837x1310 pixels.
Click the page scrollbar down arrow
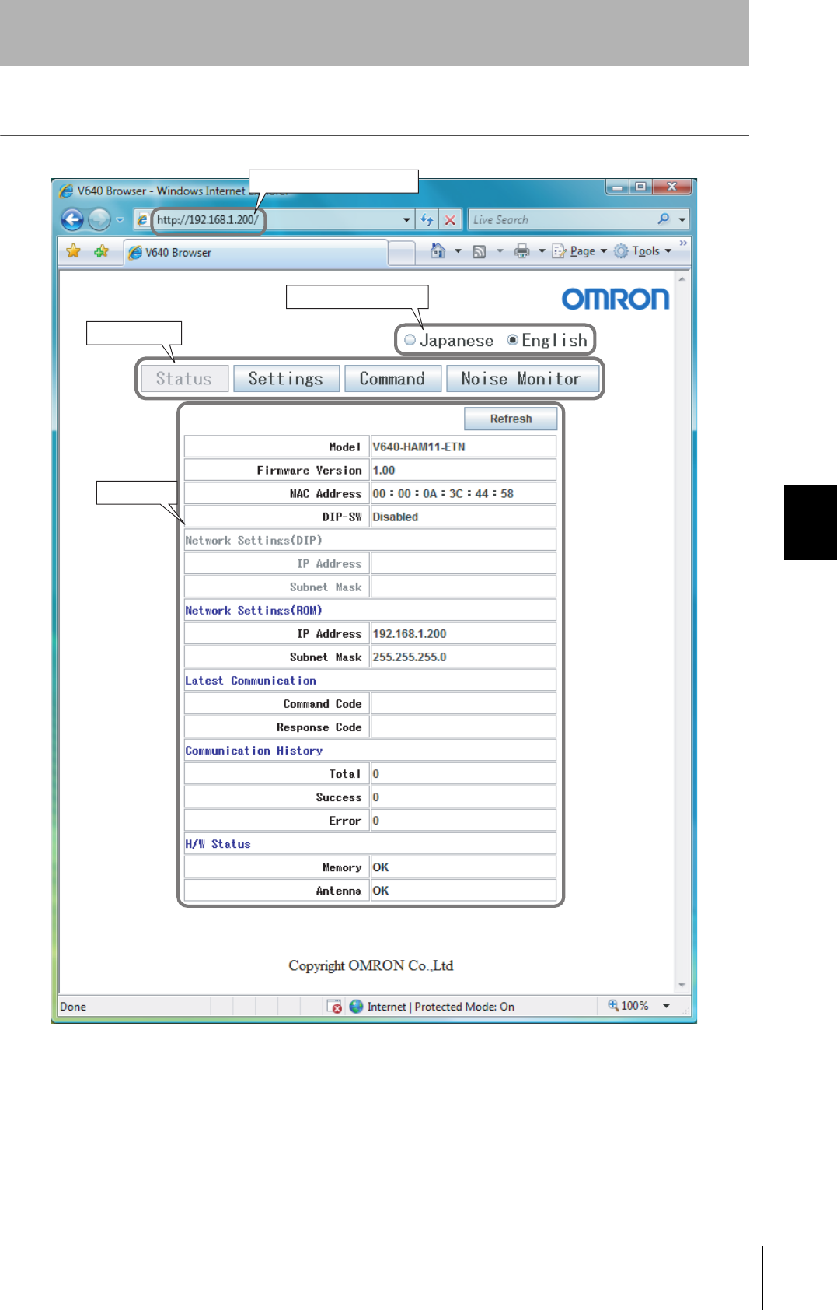pyautogui.click(x=682, y=985)
